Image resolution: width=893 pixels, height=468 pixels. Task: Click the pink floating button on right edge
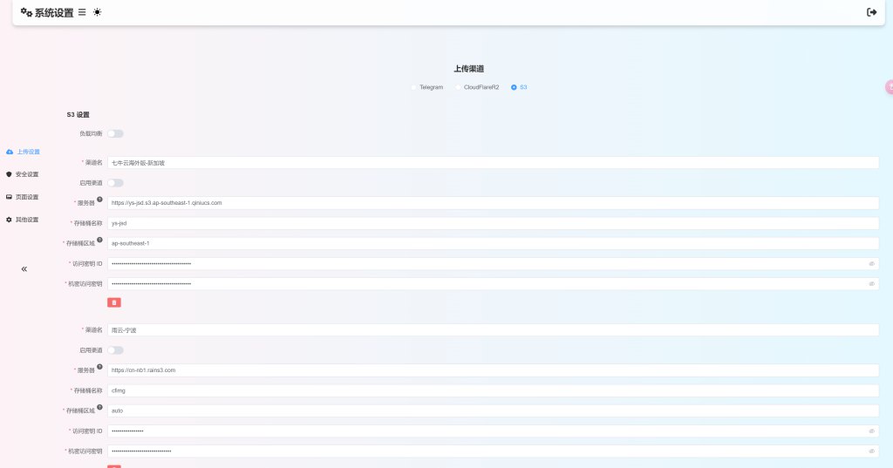coord(889,86)
